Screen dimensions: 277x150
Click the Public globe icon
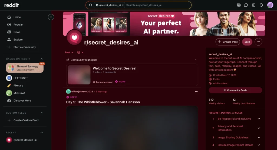[x=210, y=79]
